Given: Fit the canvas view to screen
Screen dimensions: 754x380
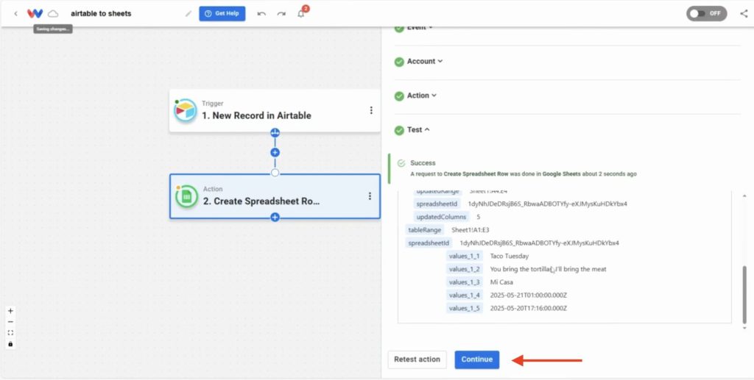Looking at the screenshot, I should coord(10,333).
